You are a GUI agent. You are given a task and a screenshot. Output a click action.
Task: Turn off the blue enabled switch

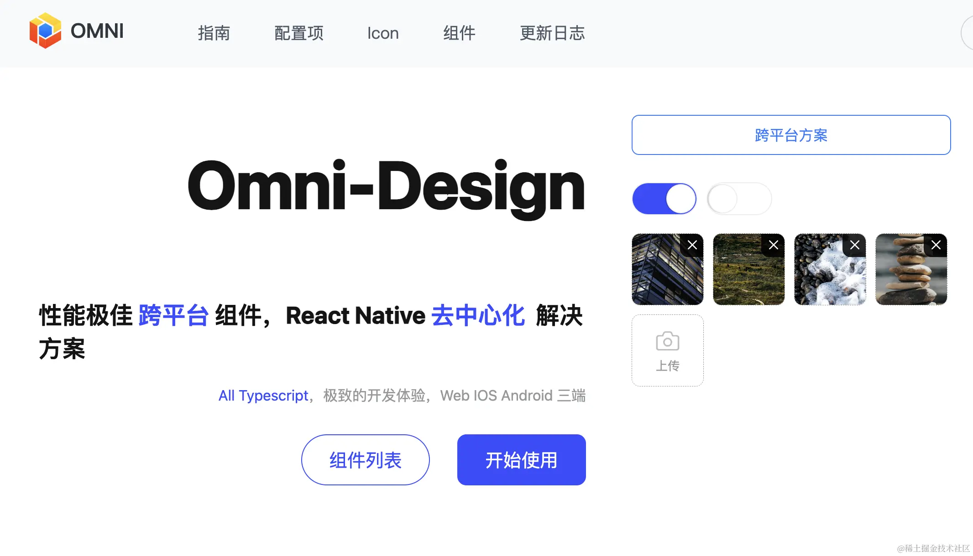[664, 199]
